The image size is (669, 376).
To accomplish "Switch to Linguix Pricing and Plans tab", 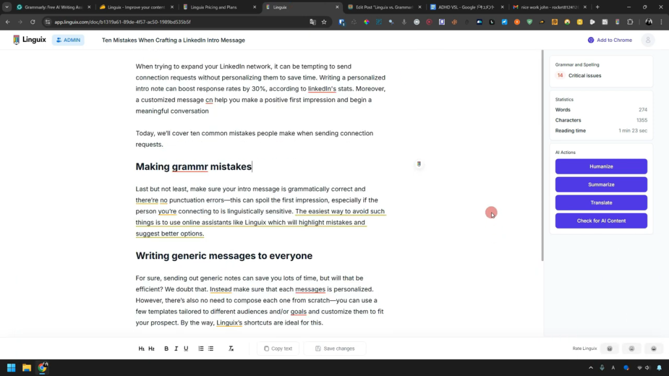I will point(218,7).
